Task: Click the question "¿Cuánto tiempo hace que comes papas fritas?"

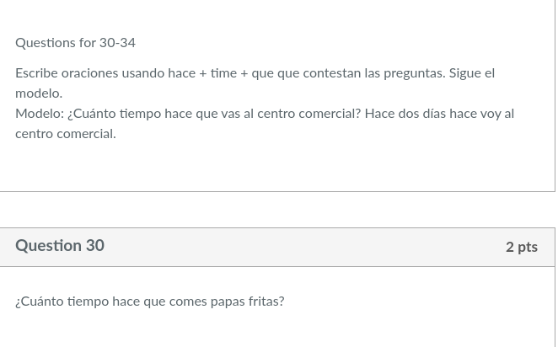Action: click(x=149, y=302)
